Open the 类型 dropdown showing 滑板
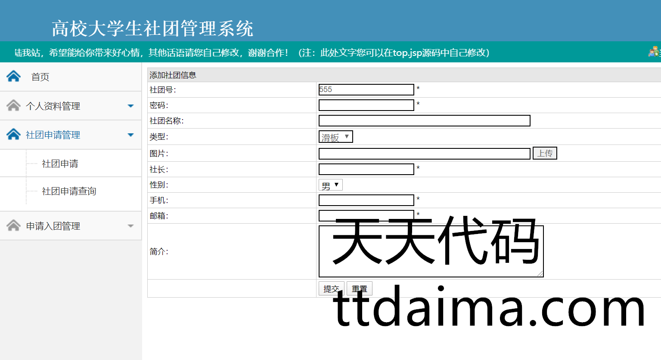Screen dimensions: 661x360 pos(335,137)
